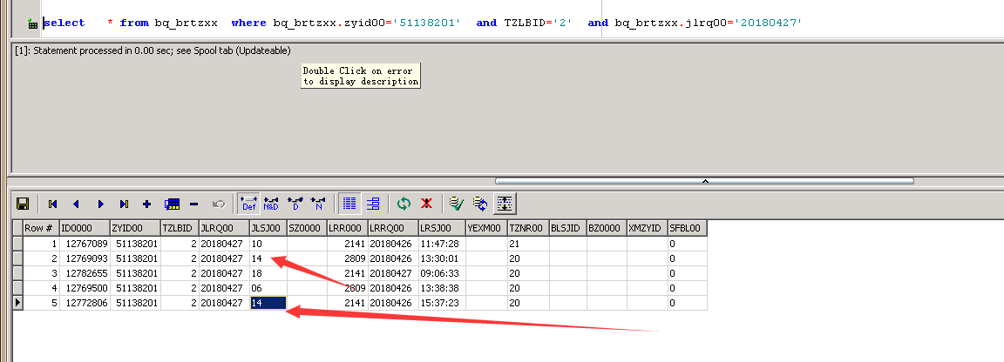
Task: Go to previous record
Action: [76, 204]
